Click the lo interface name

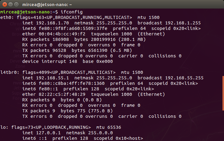point(3,127)
